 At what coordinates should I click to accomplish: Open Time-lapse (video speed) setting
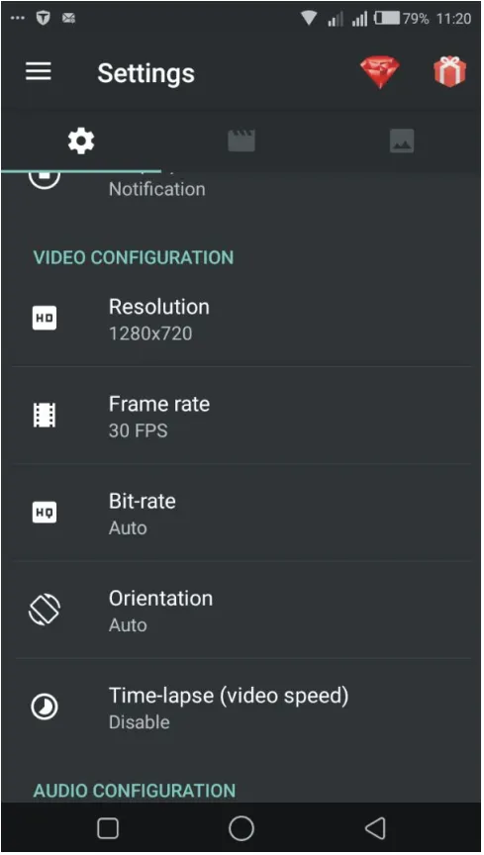pyautogui.click(x=242, y=708)
